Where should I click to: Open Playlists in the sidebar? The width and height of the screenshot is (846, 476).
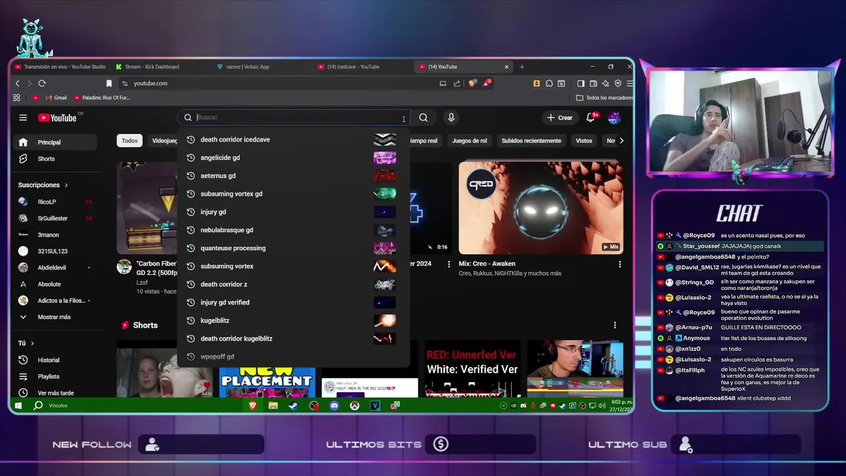pos(55,377)
